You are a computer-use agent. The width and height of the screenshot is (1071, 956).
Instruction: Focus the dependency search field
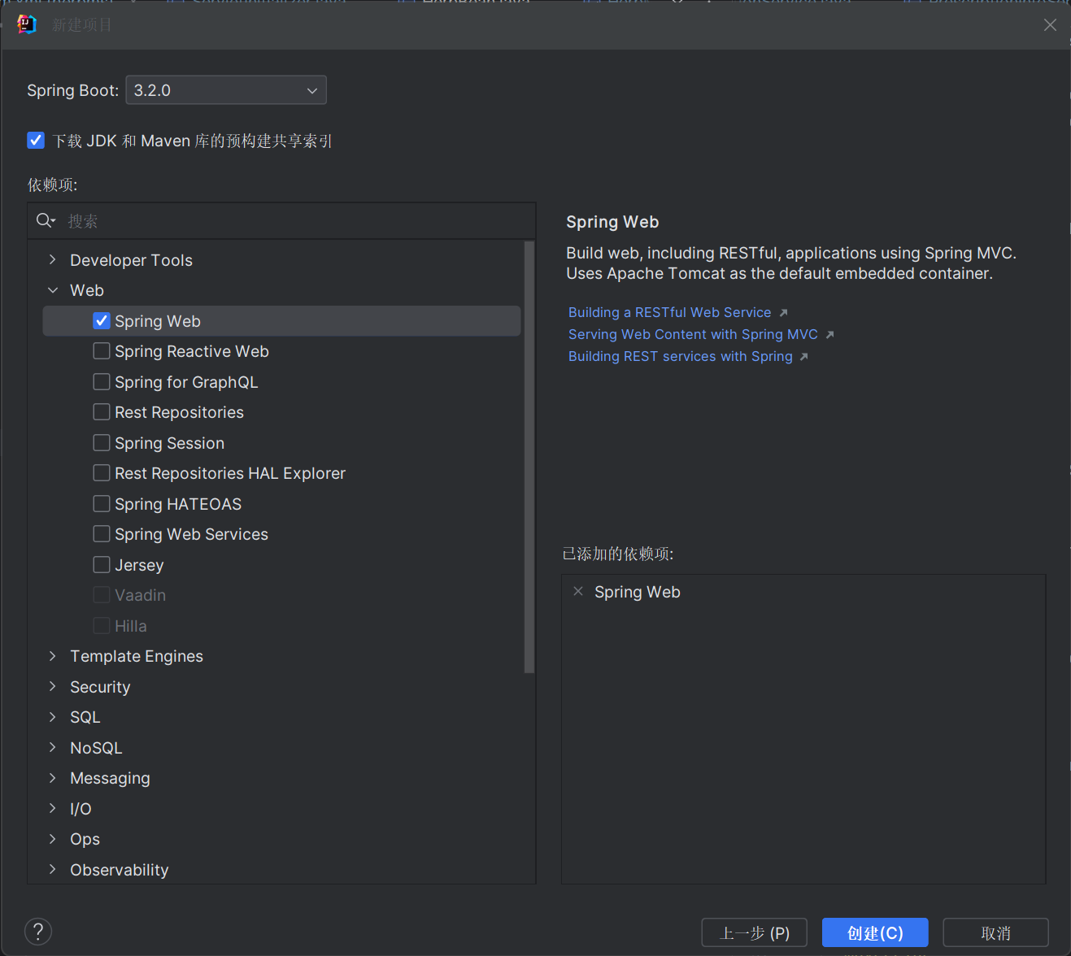tap(281, 221)
